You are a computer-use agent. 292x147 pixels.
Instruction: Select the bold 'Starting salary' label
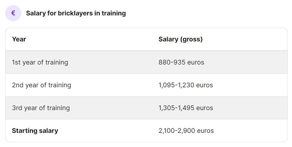click(x=35, y=131)
